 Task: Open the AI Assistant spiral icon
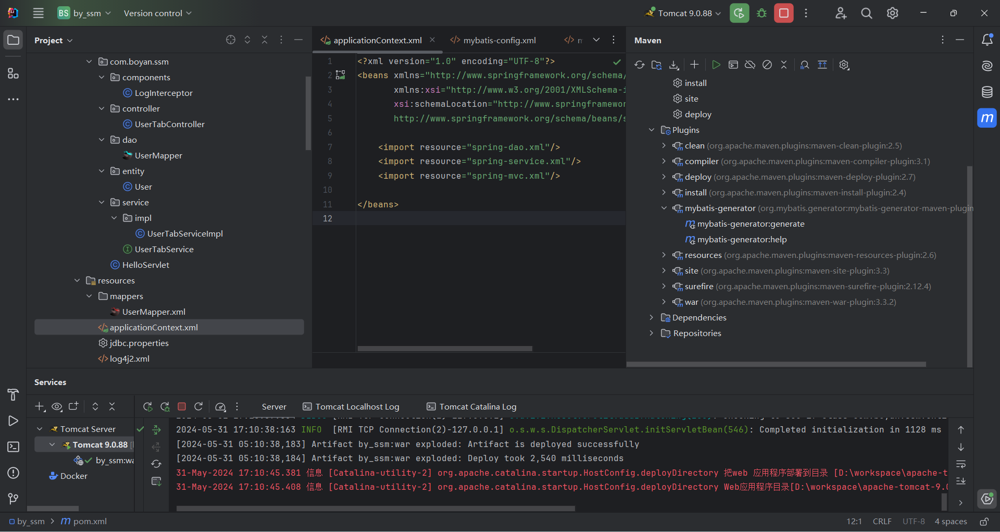(987, 66)
